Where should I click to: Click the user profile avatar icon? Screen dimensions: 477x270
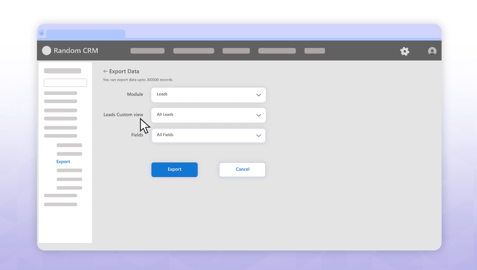(432, 51)
